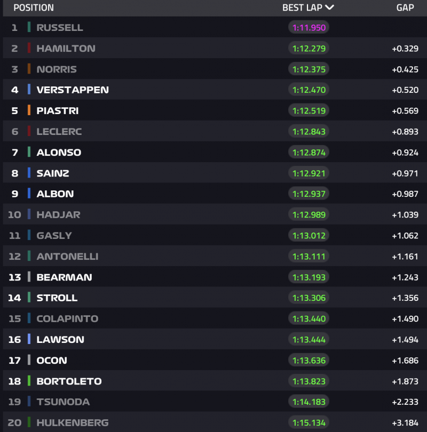Select Stroll's 1:13.306 best lap
Image resolution: width=427 pixels, height=432 pixels.
pos(309,298)
